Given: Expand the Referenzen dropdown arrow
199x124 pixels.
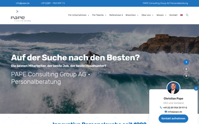Looking at the screenshot, I should tap(122, 15).
